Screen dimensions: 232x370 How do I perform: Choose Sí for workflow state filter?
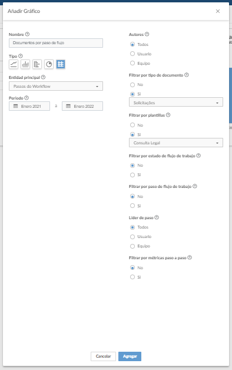132,174
